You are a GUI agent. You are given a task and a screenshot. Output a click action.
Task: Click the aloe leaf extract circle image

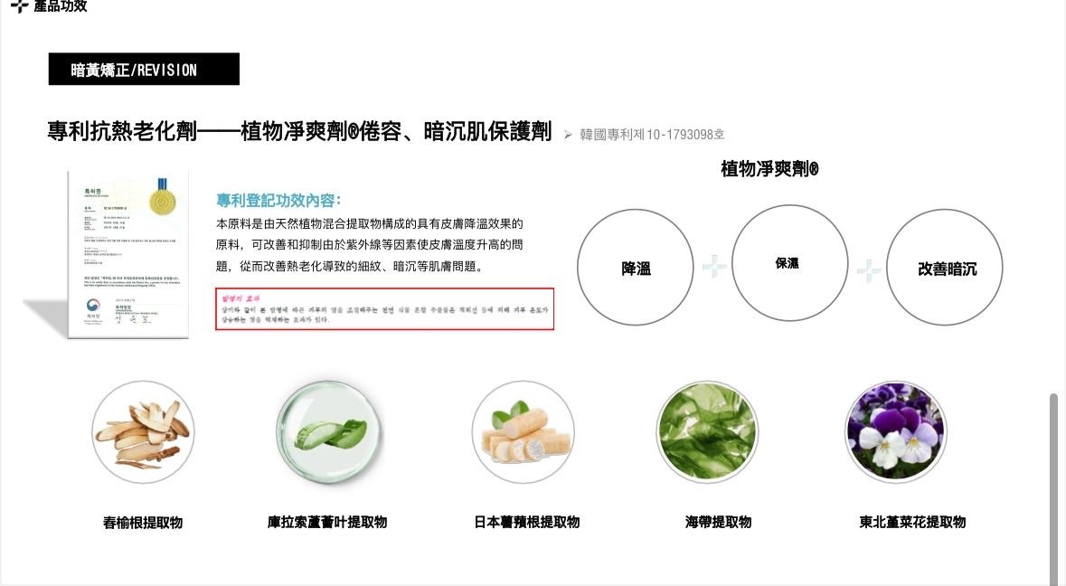click(x=330, y=432)
